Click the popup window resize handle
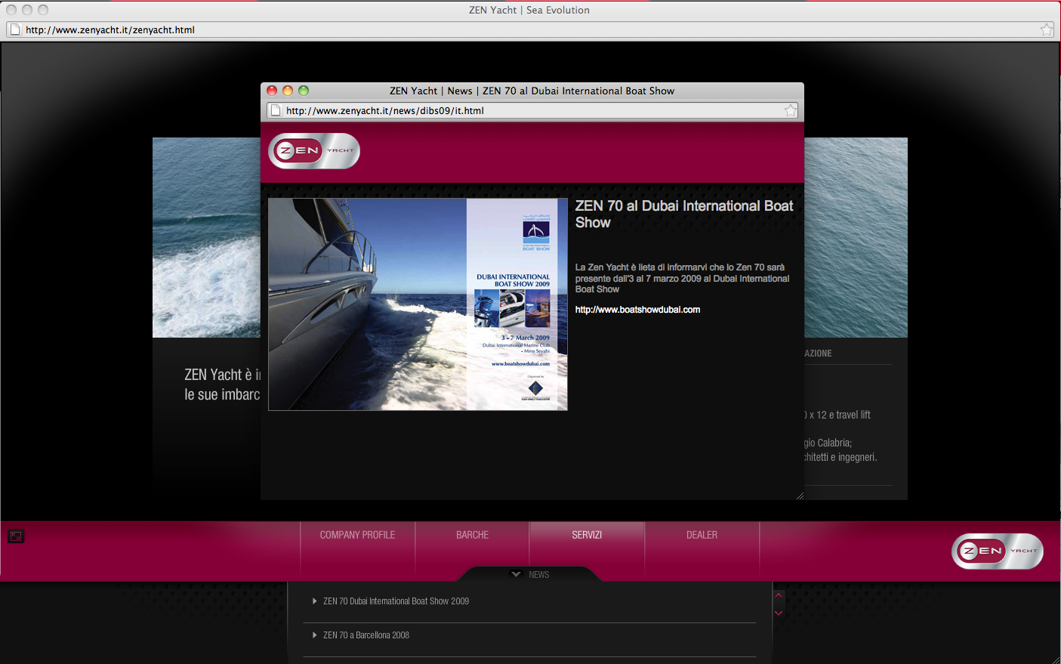The height and width of the screenshot is (664, 1061). 800,496
